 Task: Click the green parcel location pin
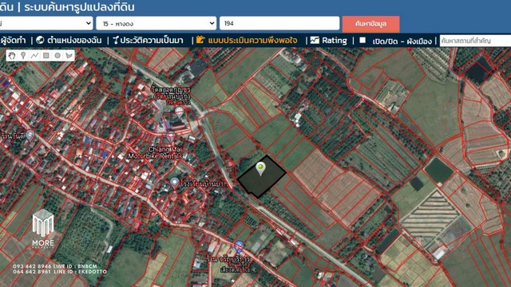(260, 168)
